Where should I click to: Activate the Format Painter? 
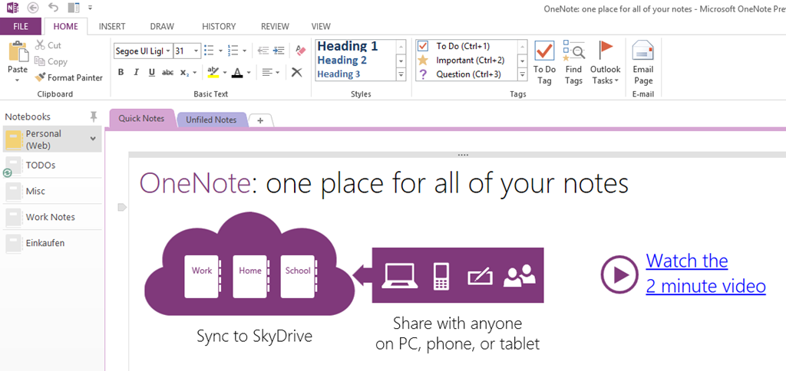click(x=68, y=77)
